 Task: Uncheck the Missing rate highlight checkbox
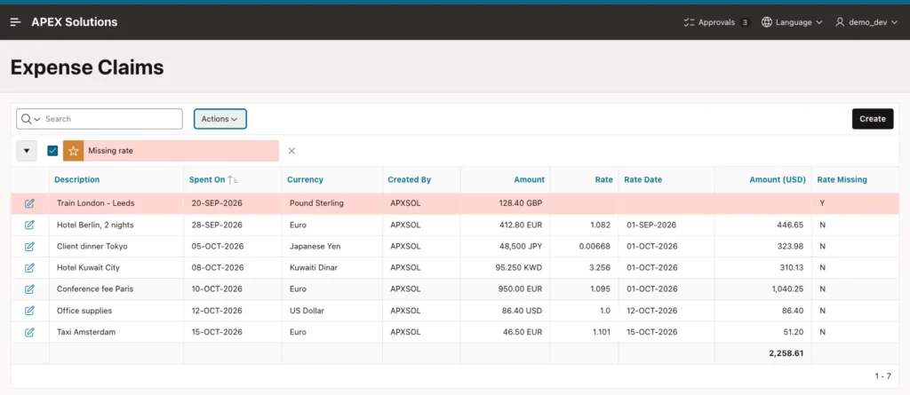pos(52,151)
